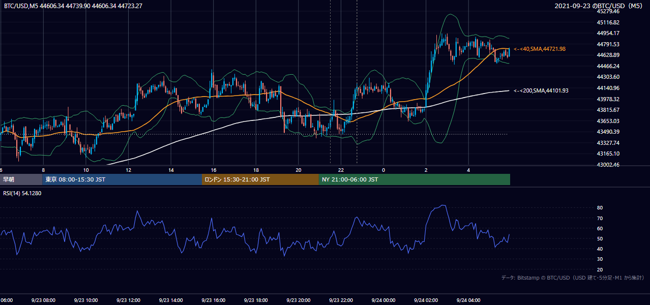Click RSI scale level 40
Viewport: 650px width, 305px height.
600,249
